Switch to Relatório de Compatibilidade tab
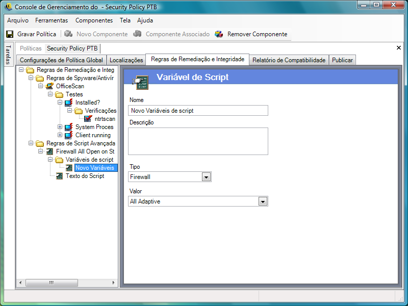Viewport: 408px width, 306px height. (x=289, y=60)
